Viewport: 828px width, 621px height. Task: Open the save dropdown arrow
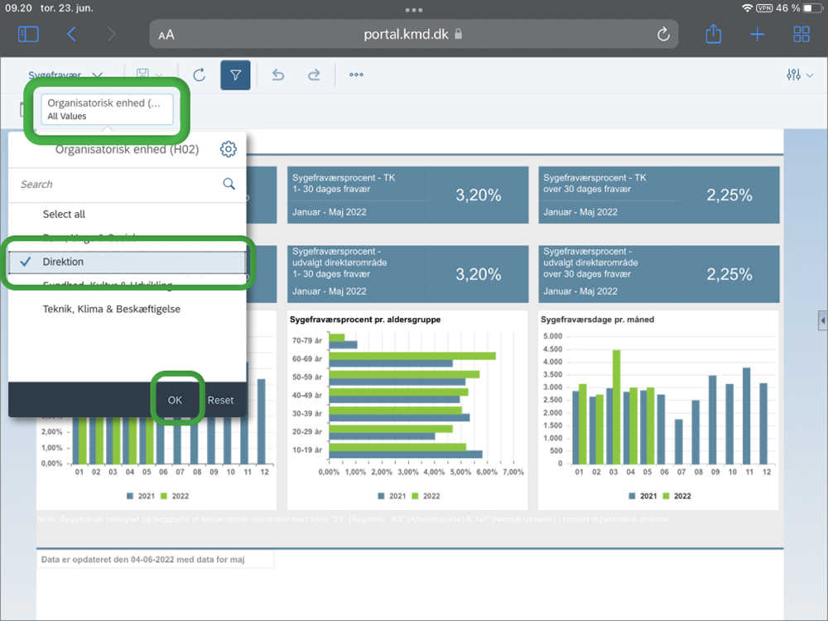[x=158, y=75]
